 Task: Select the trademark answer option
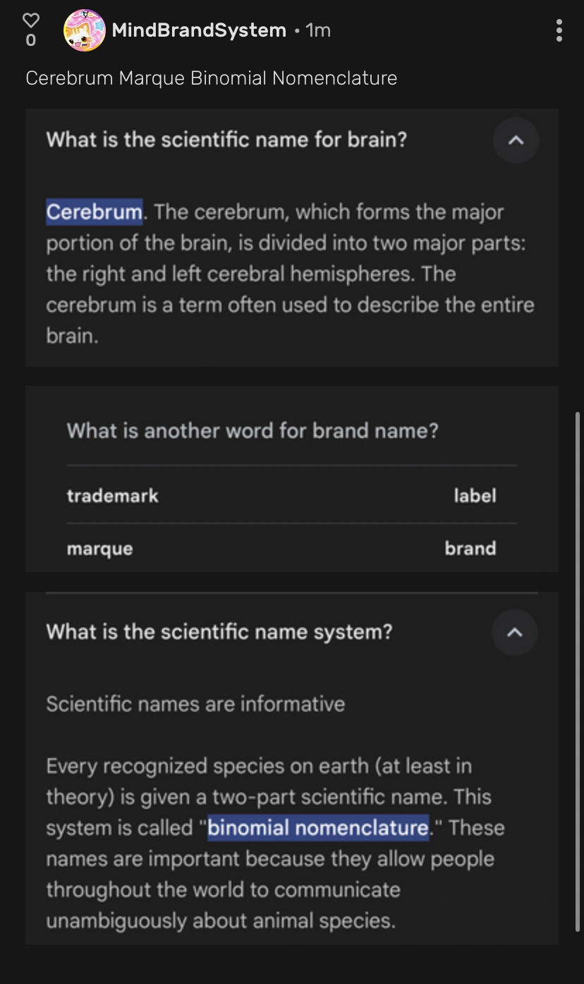click(x=113, y=495)
